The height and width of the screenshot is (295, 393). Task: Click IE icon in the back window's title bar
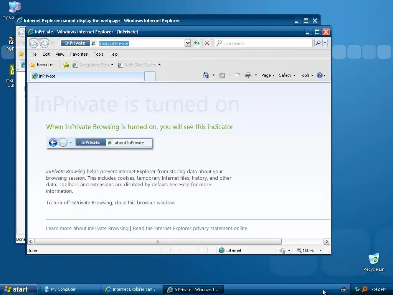point(20,21)
